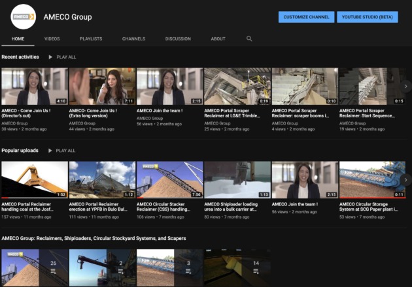The height and width of the screenshot is (287, 412).
Task: Open the 2:15 Join the team thumbnail in Recent activities
Action: (170, 86)
